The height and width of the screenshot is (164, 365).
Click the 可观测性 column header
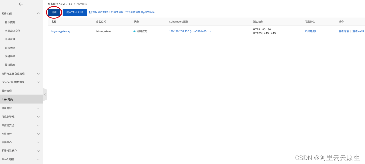tap(310, 21)
